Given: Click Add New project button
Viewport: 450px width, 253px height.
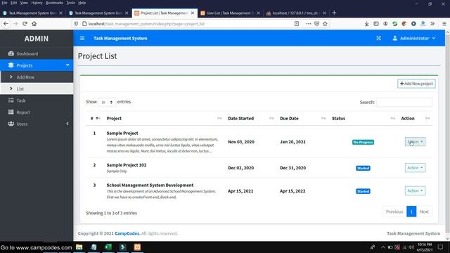Looking at the screenshot, I should 416,84.
